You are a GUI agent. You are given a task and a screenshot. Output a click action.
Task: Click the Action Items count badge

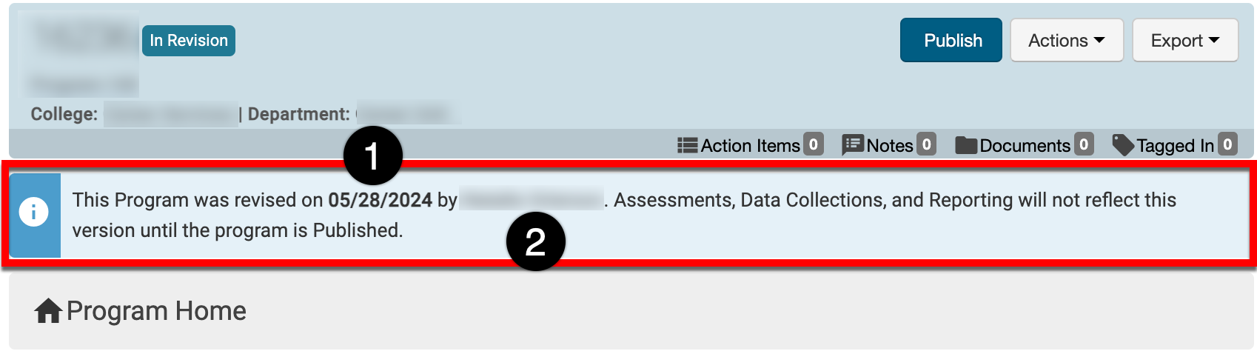coord(814,144)
